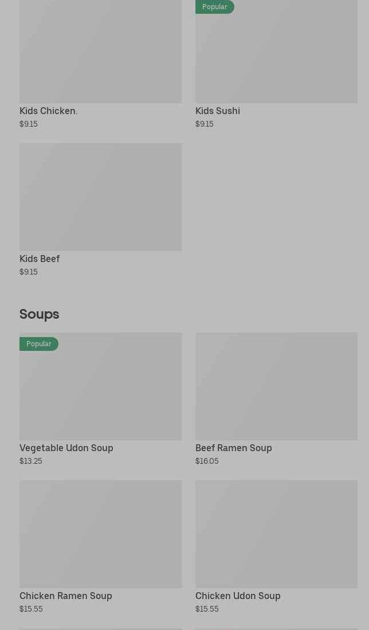Select the Chicken Ramen Soup image
Image resolution: width=369 pixels, height=630 pixels.
(x=100, y=534)
